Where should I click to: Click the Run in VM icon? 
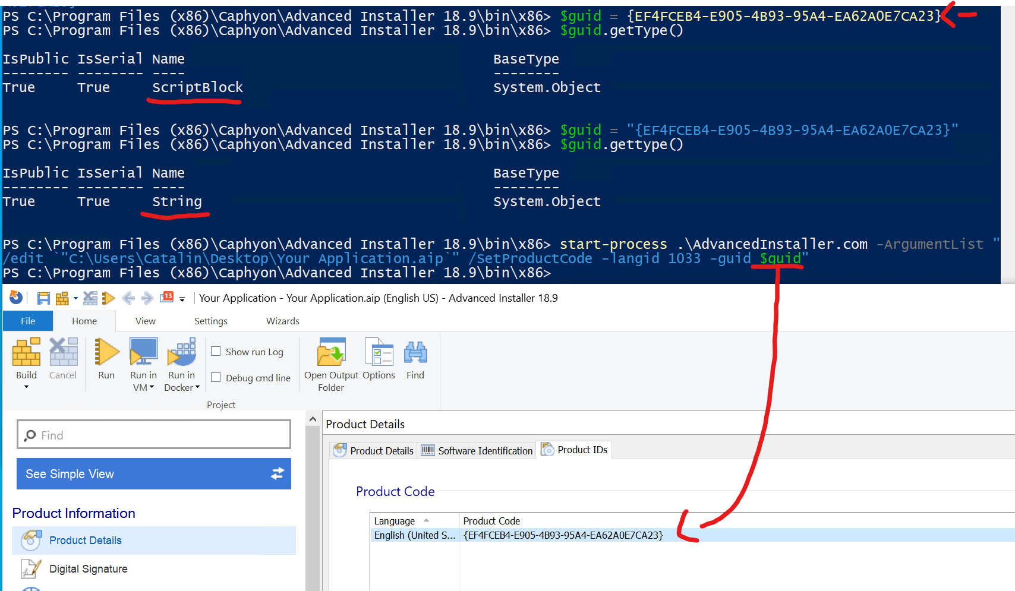tap(144, 352)
